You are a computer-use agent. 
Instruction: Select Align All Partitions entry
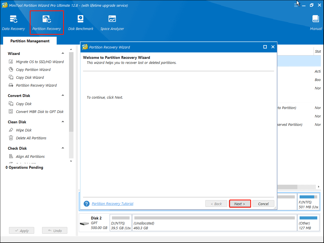pos(30,156)
